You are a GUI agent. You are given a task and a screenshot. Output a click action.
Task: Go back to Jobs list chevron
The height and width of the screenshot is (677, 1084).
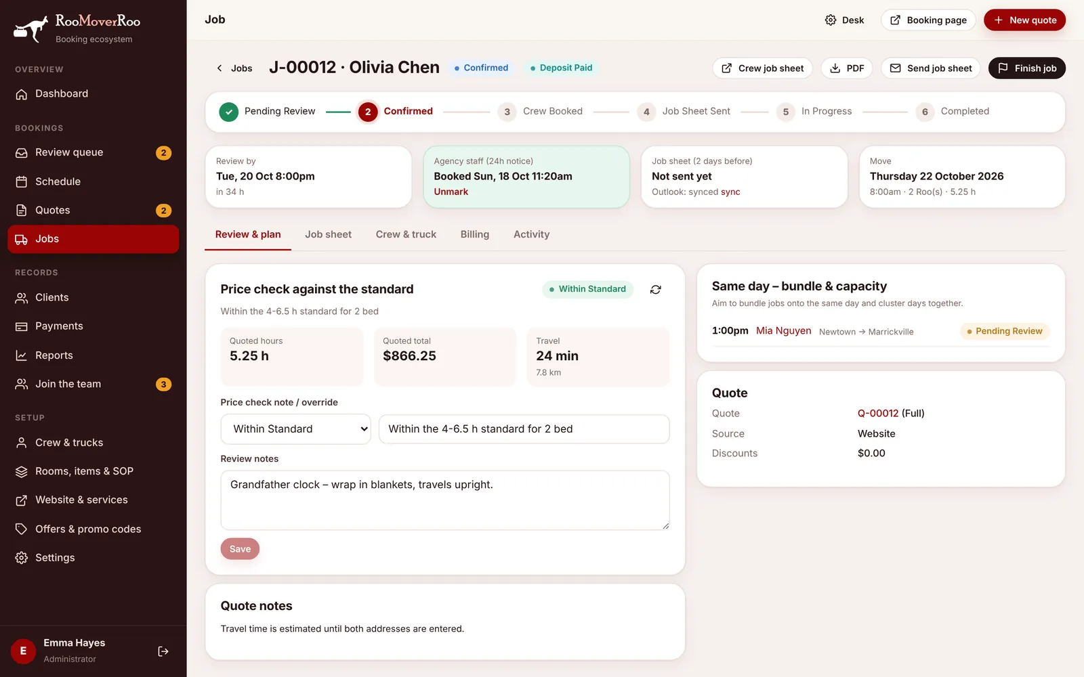click(x=220, y=68)
